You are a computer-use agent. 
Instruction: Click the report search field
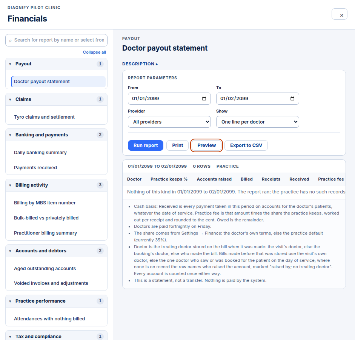click(x=56, y=40)
